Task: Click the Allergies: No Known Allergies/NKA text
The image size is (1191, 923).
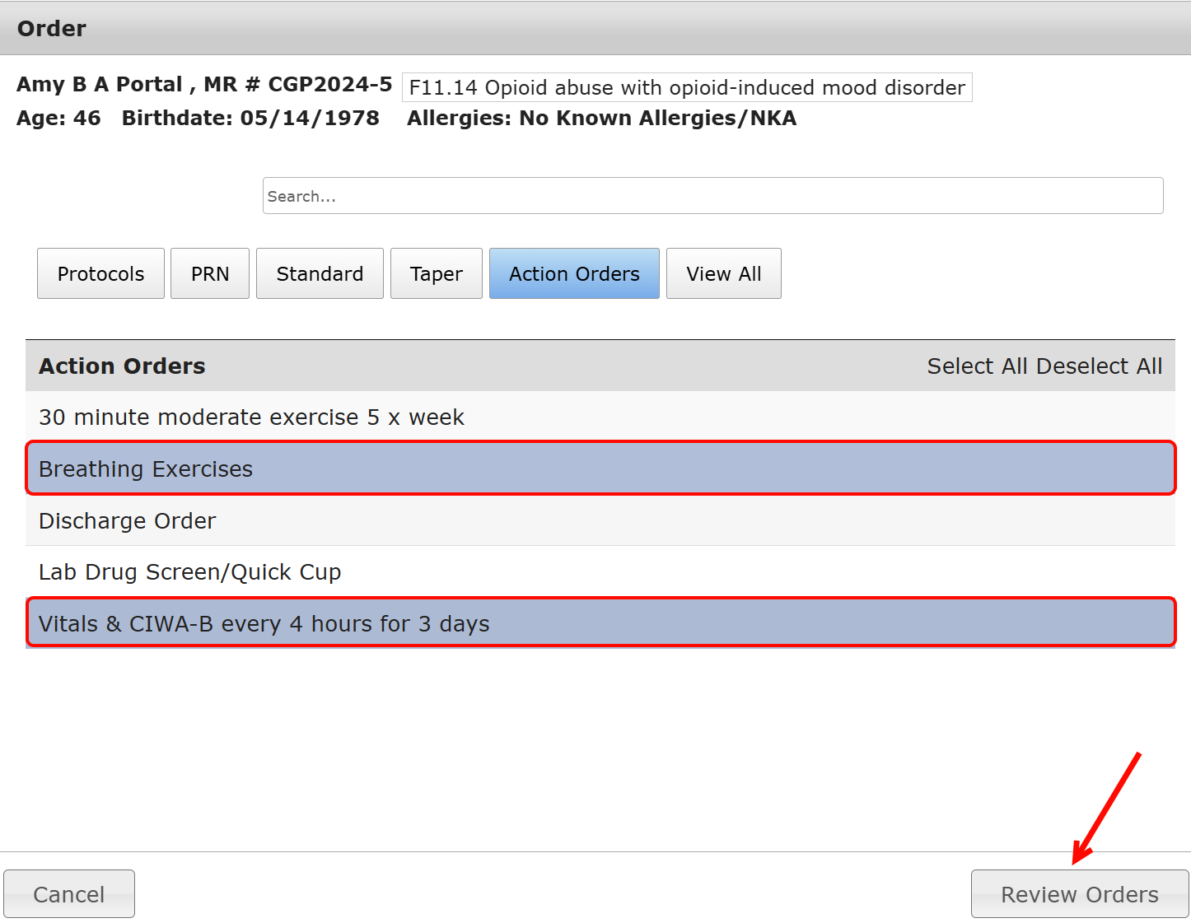Action: (601, 119)
